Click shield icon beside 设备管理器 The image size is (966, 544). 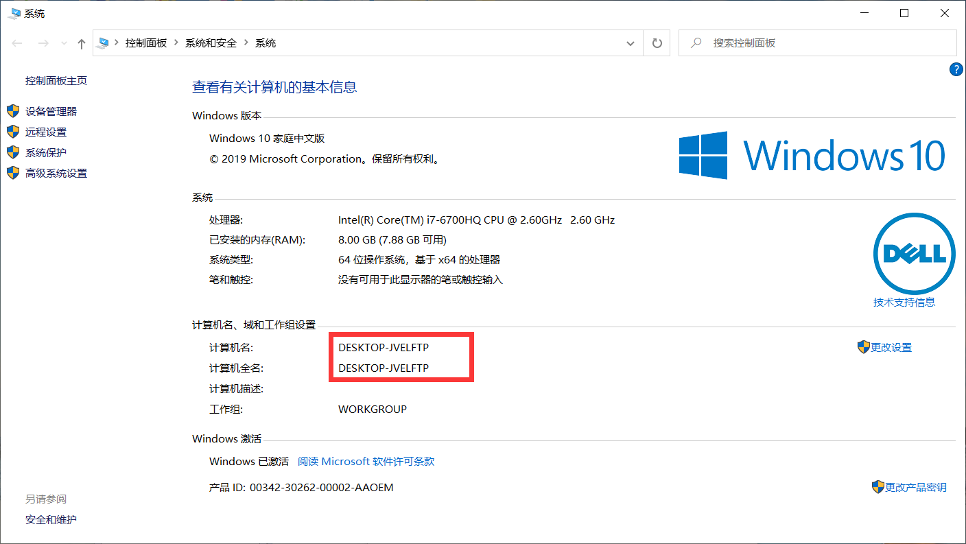13,111
